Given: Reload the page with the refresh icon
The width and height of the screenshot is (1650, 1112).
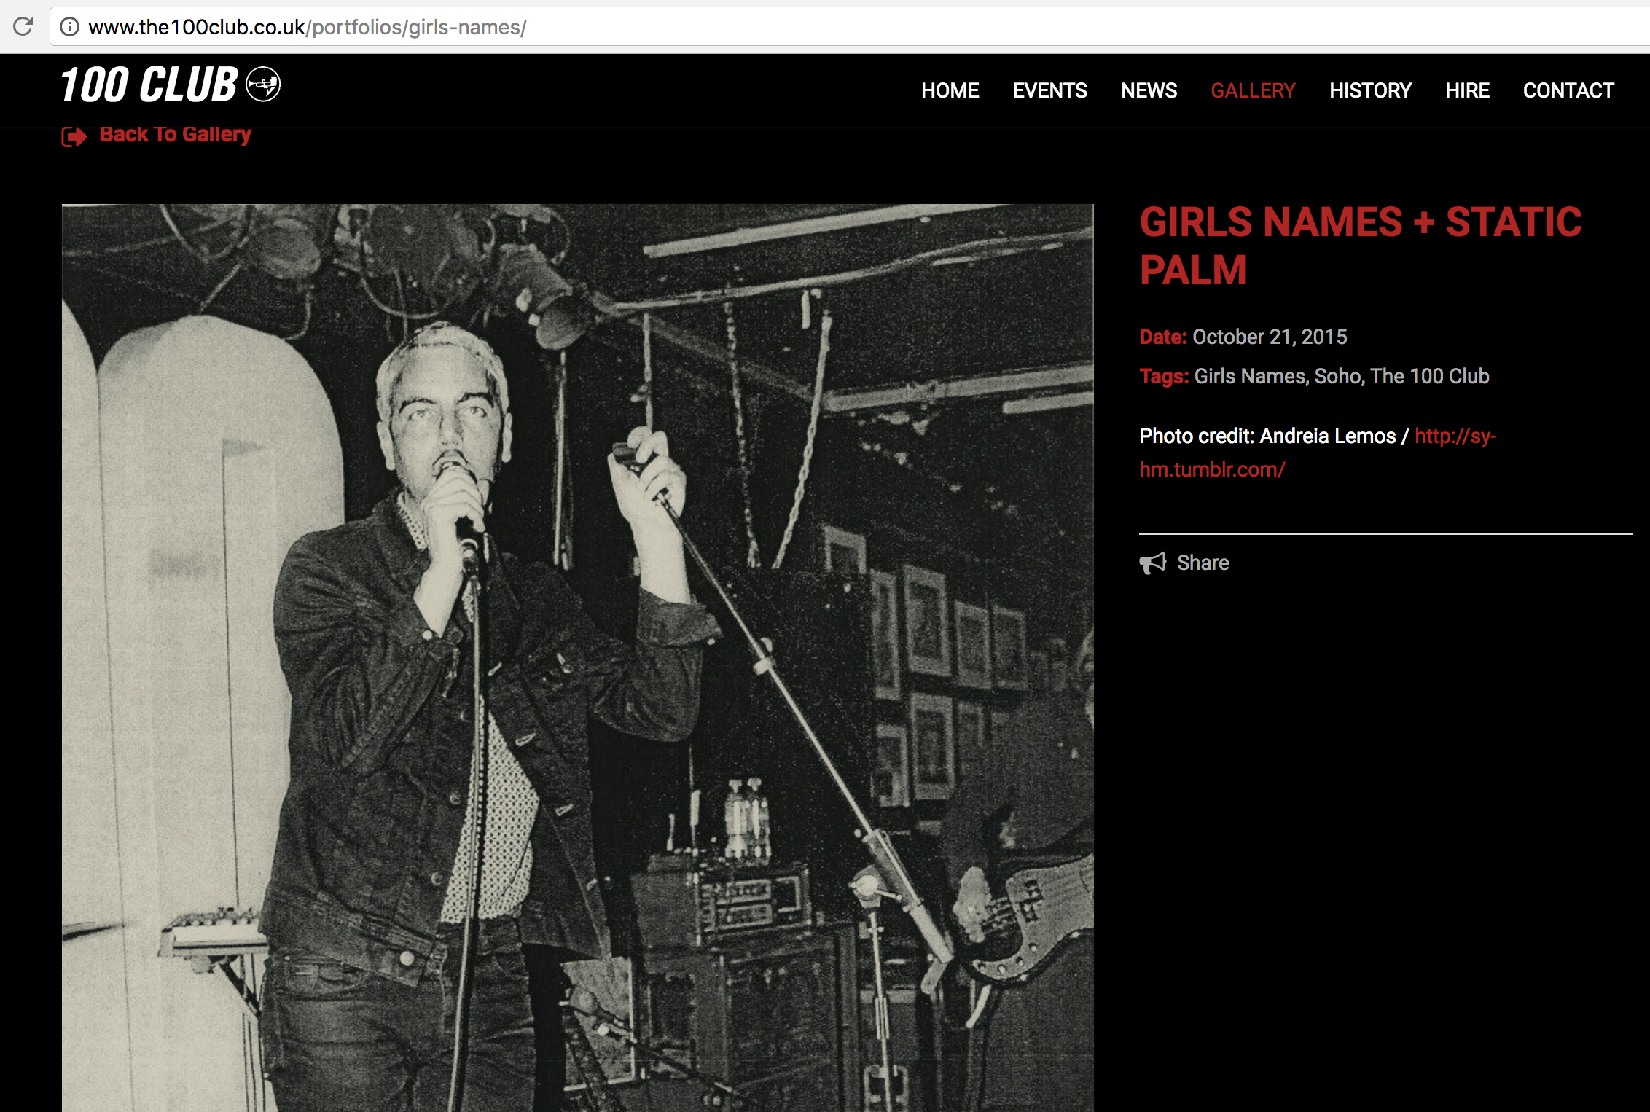Looking at the screenshot, I should 23,27.
